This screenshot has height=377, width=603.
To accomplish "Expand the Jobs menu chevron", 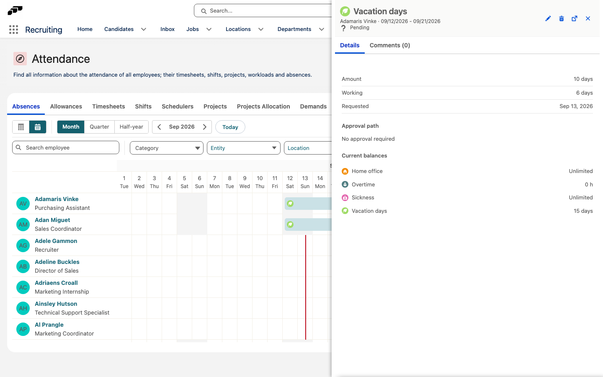I will coord(209,29).
